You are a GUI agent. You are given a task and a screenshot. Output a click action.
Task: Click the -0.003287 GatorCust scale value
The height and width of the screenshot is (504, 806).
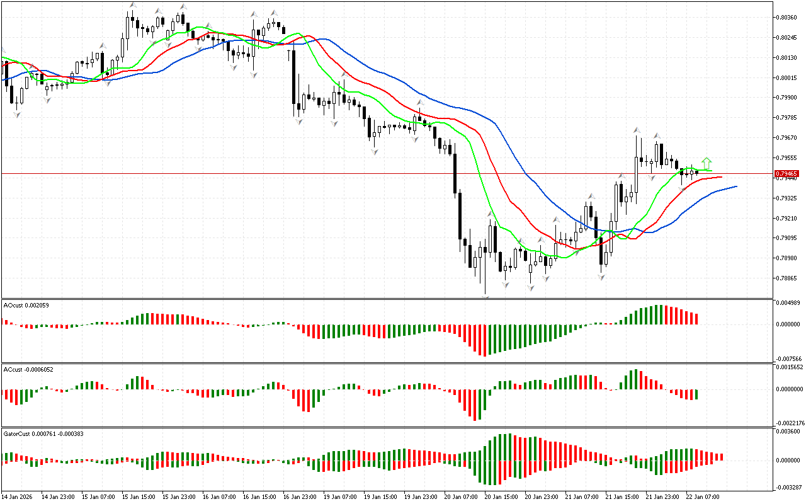(x=789, y=488)
